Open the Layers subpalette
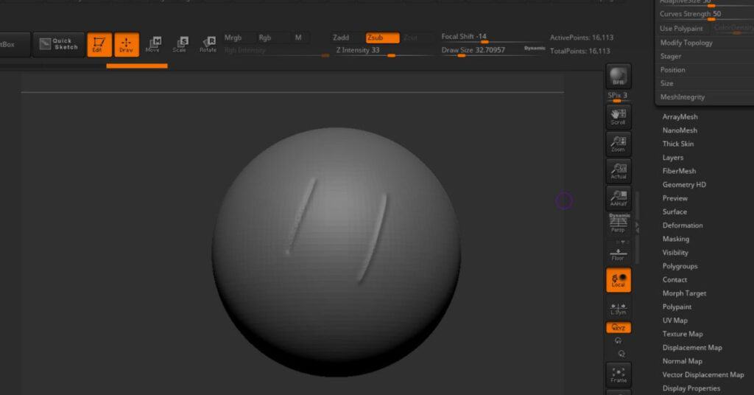Screen dimensions: 754x395 (x=673, y=158)
